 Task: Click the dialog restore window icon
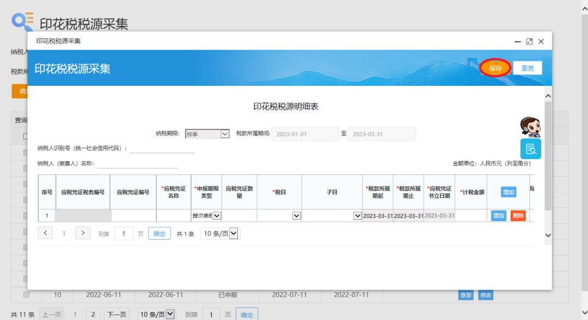tap(529, 41)
